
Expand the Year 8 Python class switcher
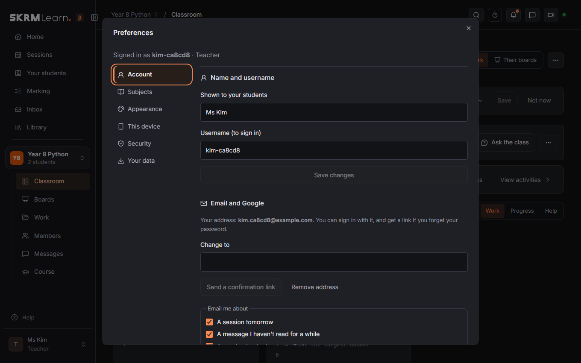(x=47, y=158)
